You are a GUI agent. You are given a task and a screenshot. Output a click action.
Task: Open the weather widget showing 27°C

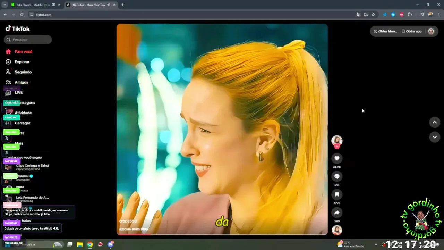(350, 244)
